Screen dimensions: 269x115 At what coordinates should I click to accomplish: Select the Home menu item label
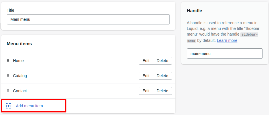pyautogui.click(x=18, y=61)
